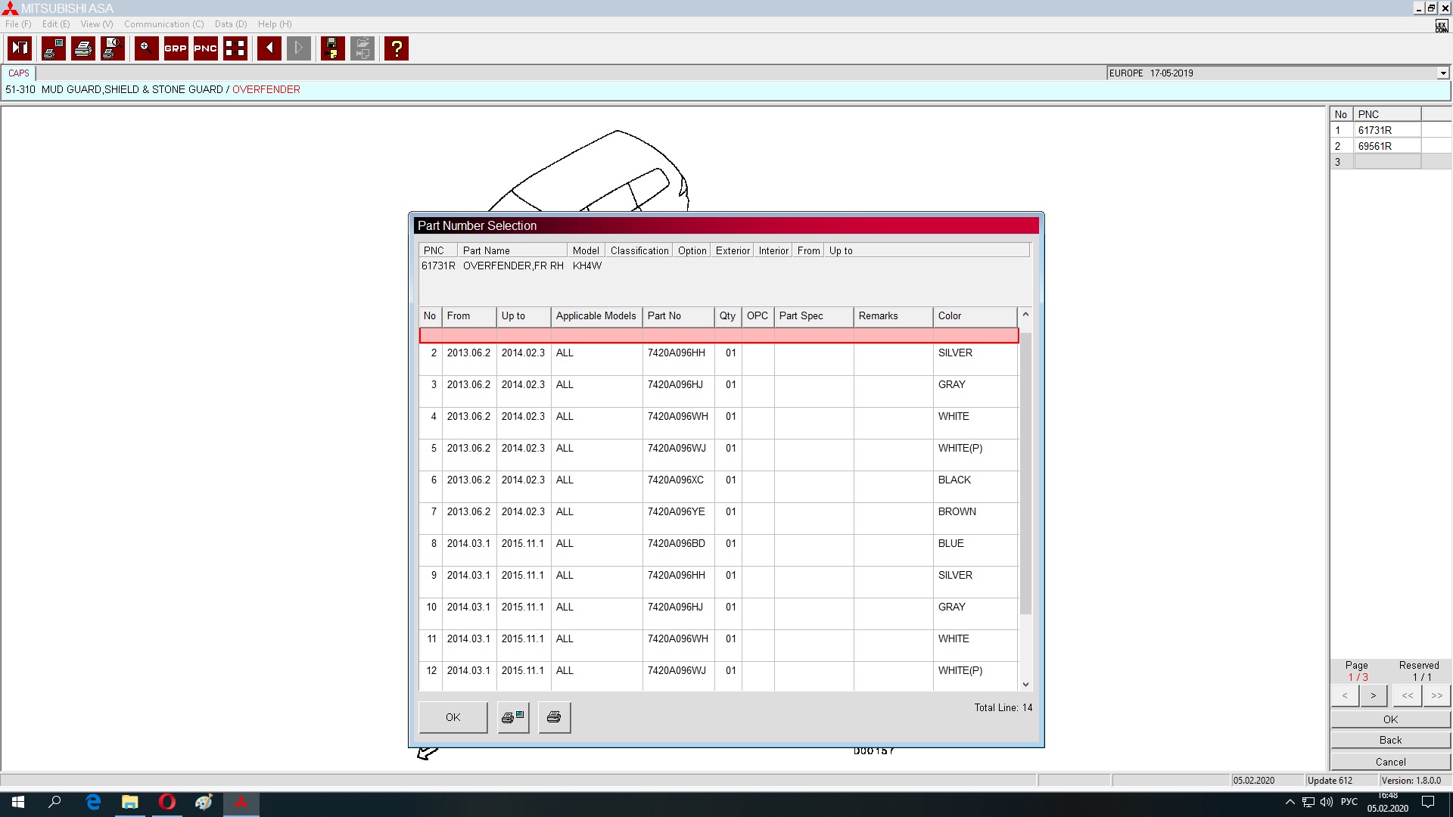Click the exit door toolbar icon
The width and height of the screenshot is (1453, 817).
pyautogui.click(x=20, y=48)
